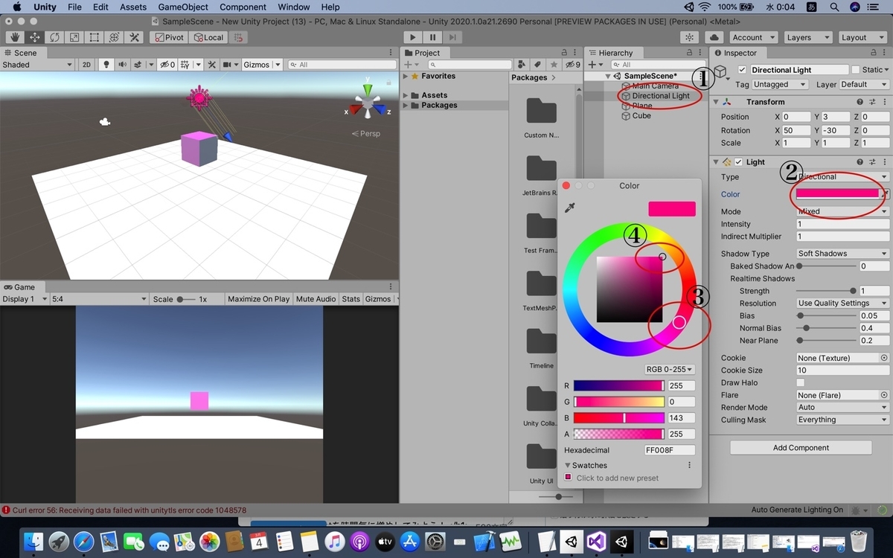Viewport: 893px width, 558px height.
Task: Select Cube in Hierarchy
Action: point(641,116)
